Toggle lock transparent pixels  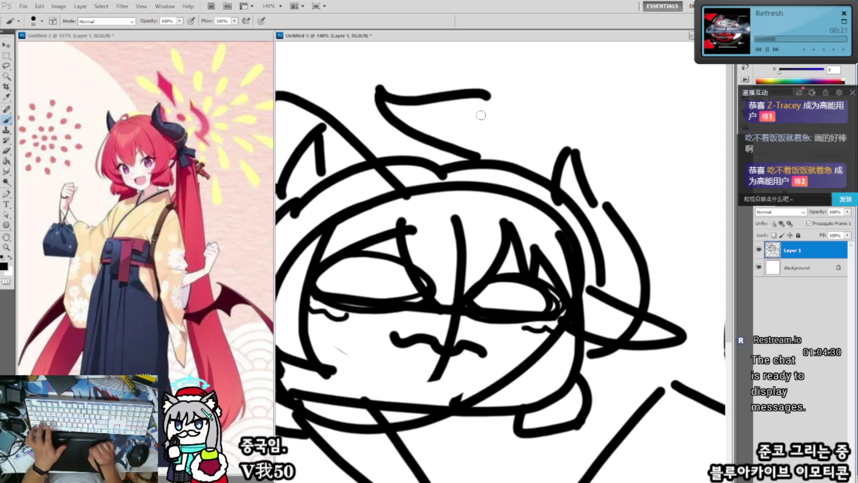pyautogui.click(x=774, y=235)
